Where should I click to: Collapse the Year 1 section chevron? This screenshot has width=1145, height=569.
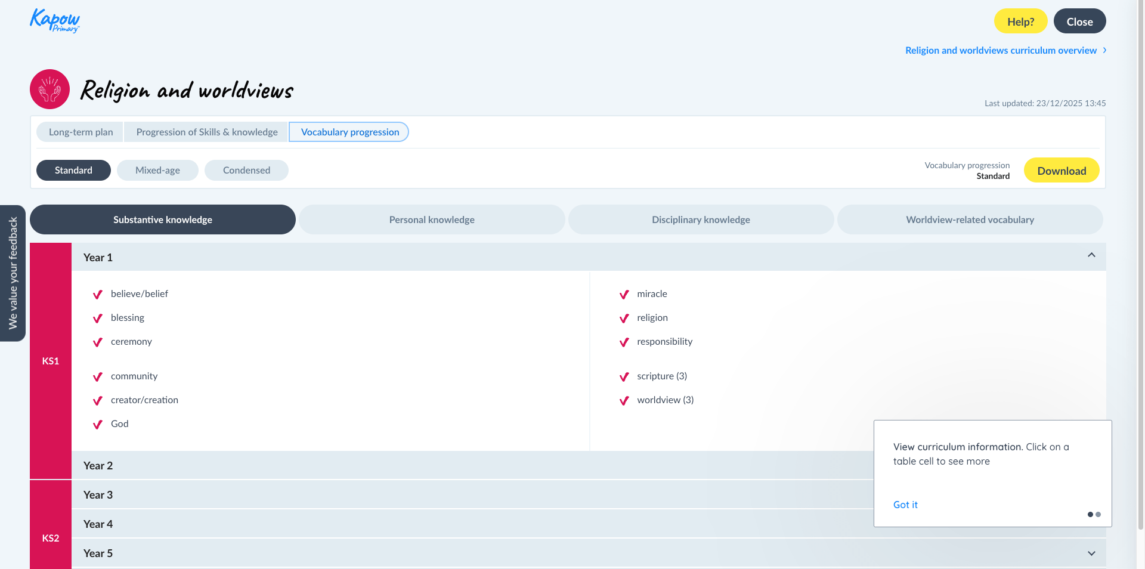coord(1091,255)
